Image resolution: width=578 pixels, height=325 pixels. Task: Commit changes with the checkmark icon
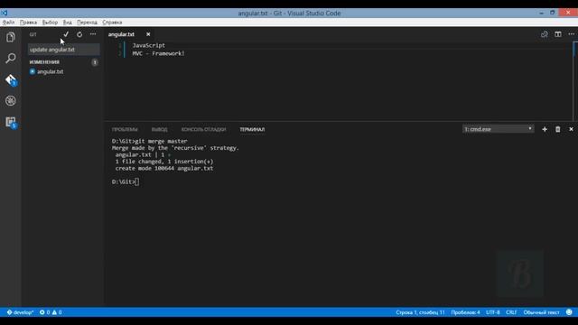point(66,34)
